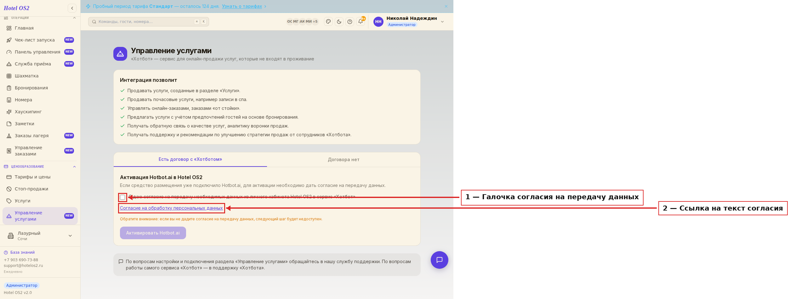Screen dimensions: 795x299
Task: Dismiss the trial period banner
Action: coord(446,6)
